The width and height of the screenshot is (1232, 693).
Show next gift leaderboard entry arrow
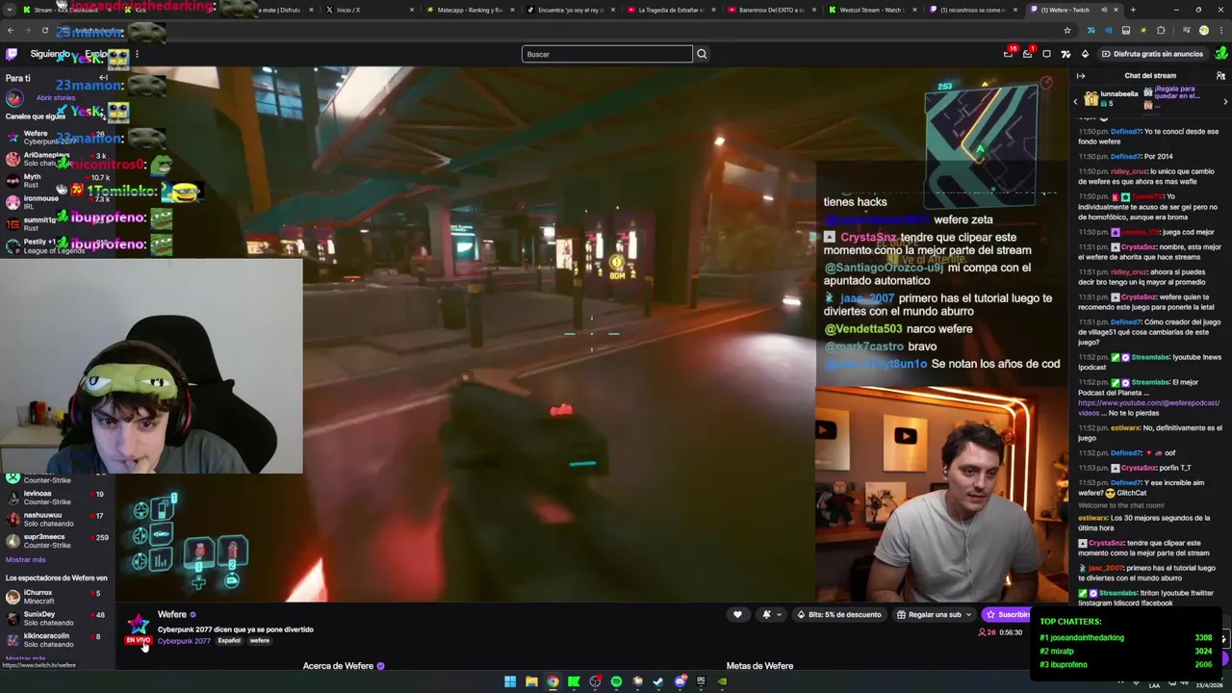[x=1225, y=101]
